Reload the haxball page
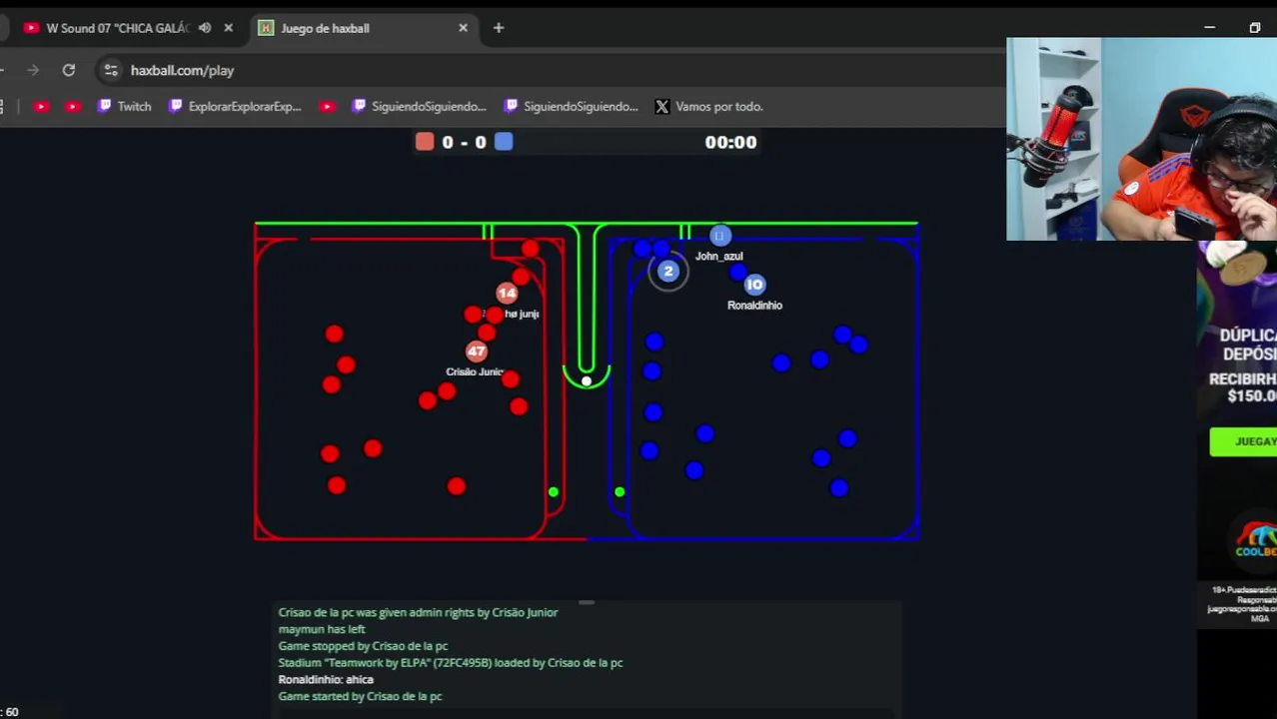The height and width of the screenshot is (719, 1277). 69,70
